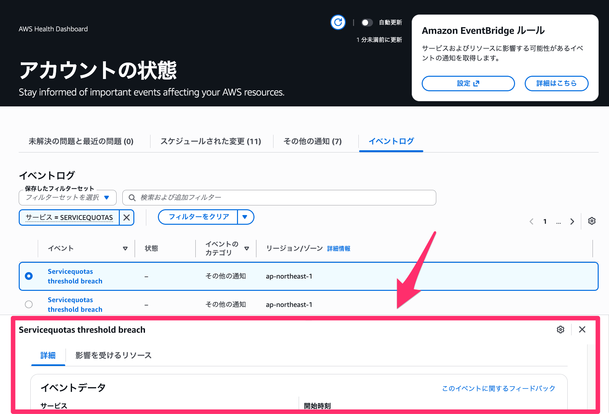
Task: Switch to その他の通知 (7) tab
Action: tap(313, 141)
